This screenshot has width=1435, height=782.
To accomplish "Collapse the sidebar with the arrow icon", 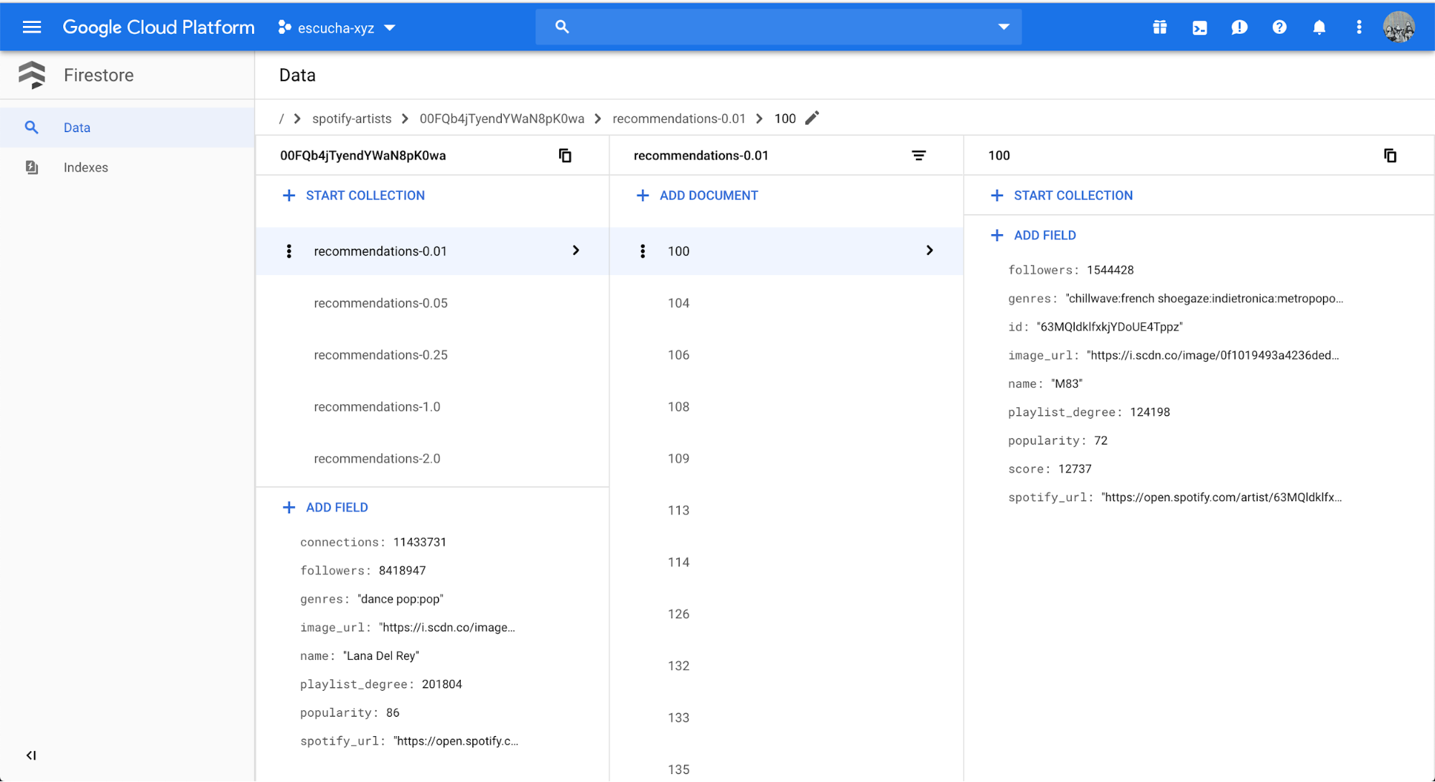I will click(31, 755).
